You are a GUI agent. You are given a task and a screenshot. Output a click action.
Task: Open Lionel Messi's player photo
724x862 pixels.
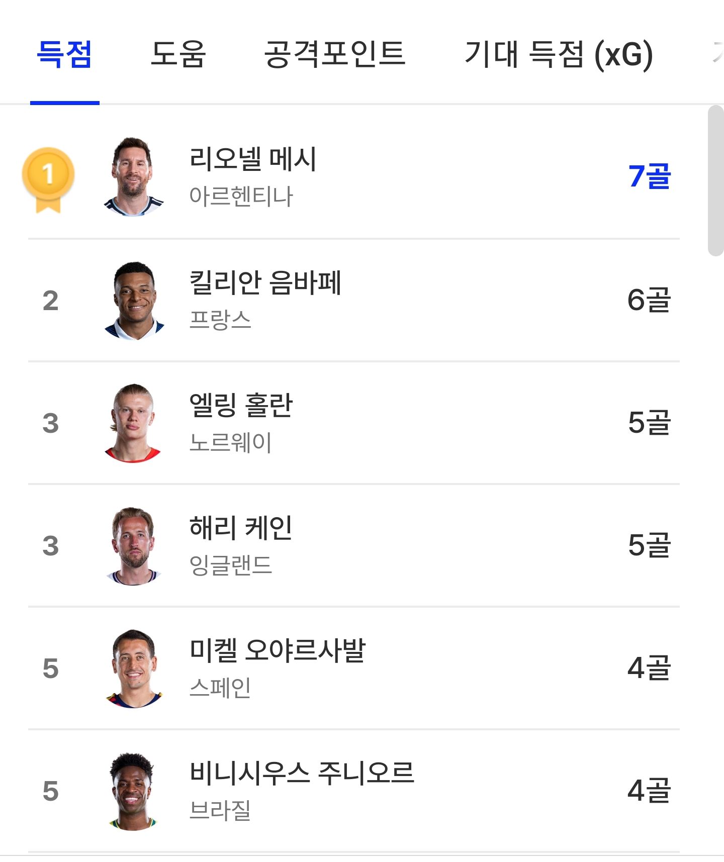click(134, 176)
